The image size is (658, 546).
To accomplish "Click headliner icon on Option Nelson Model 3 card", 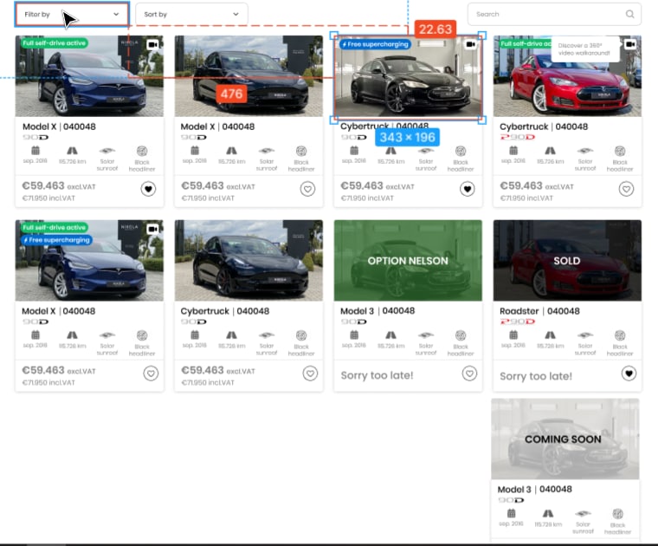I will coord(461,335).
